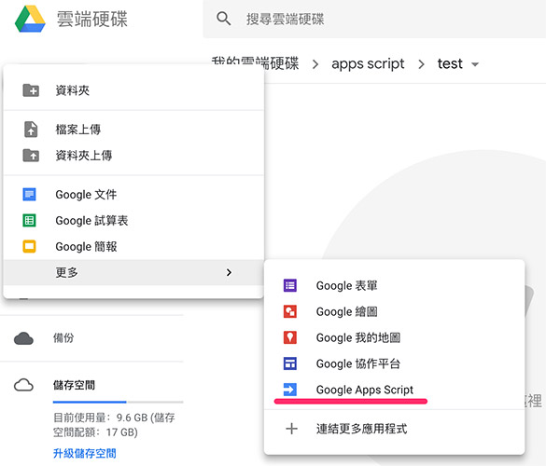The image size is (546, 466).
Task: Click the Google Drive logo icon
Action: [x=30, y=19]
